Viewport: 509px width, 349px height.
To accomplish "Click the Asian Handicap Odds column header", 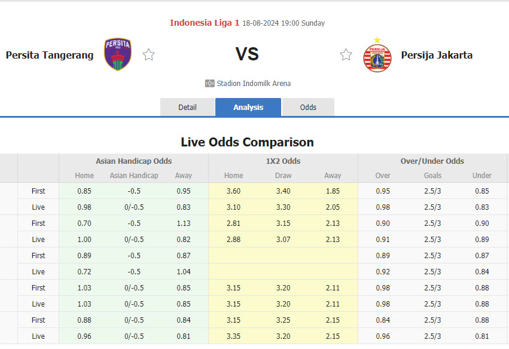I will [133, 161].
